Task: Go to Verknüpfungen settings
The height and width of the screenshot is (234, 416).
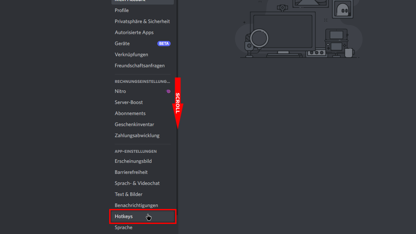Action: [142, 55]
